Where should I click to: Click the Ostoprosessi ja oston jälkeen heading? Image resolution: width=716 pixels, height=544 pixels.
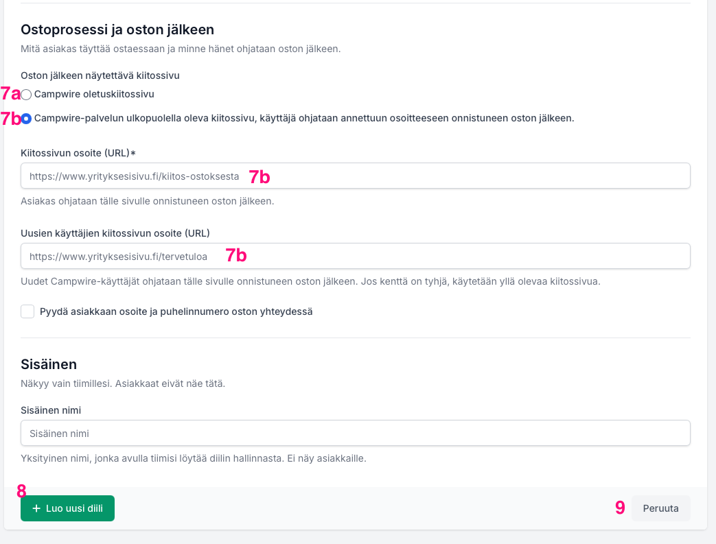[x=117, y=29]
